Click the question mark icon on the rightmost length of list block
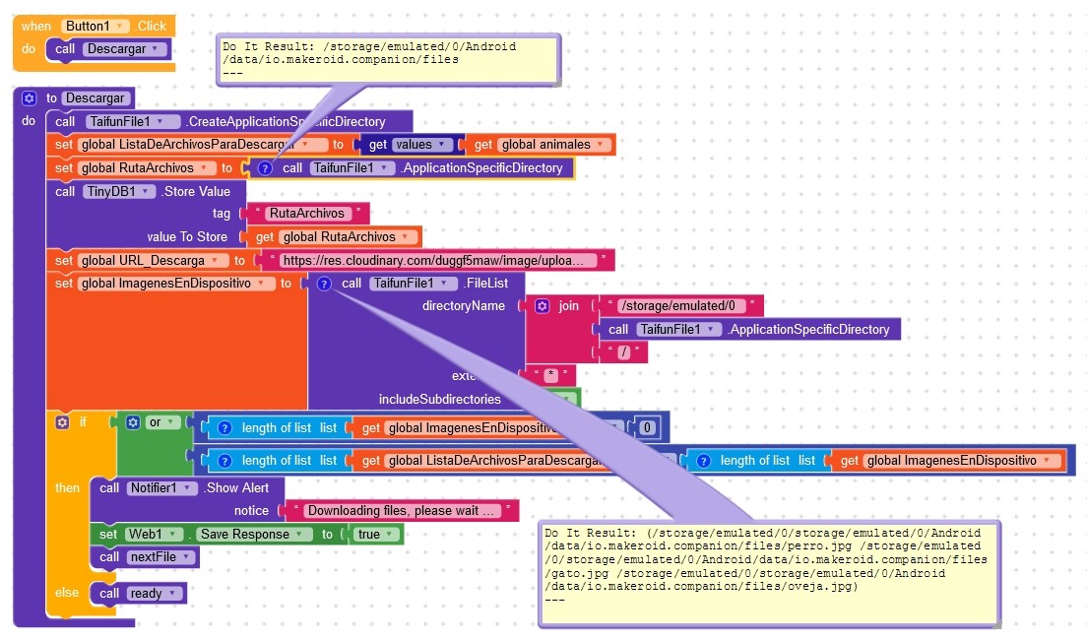This screenshot has height=640, width=1087. click(x=703, y=461)
